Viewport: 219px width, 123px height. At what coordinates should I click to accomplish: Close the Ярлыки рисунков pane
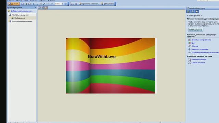coord(36,8)
